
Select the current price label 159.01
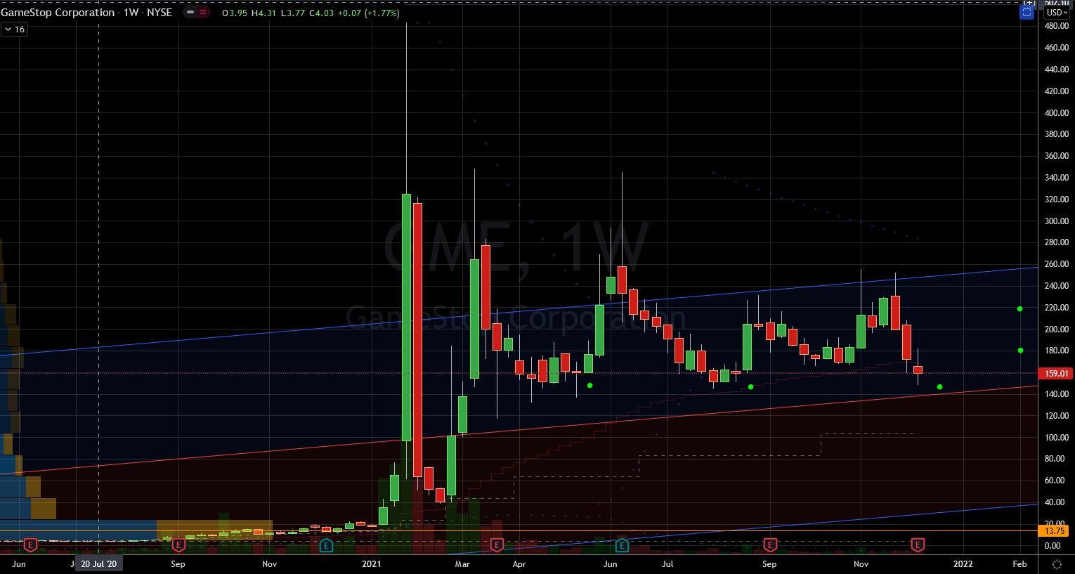click(1055, 374)
